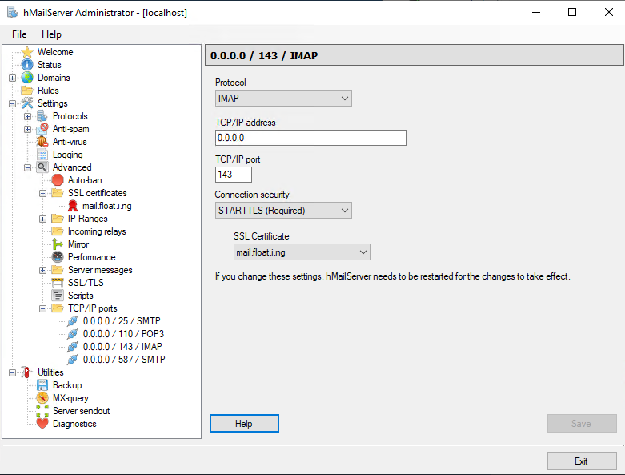The height and width of the screenshot is (475, 625).
Task: Click the Protocols icon
Action: coord(42,116)
